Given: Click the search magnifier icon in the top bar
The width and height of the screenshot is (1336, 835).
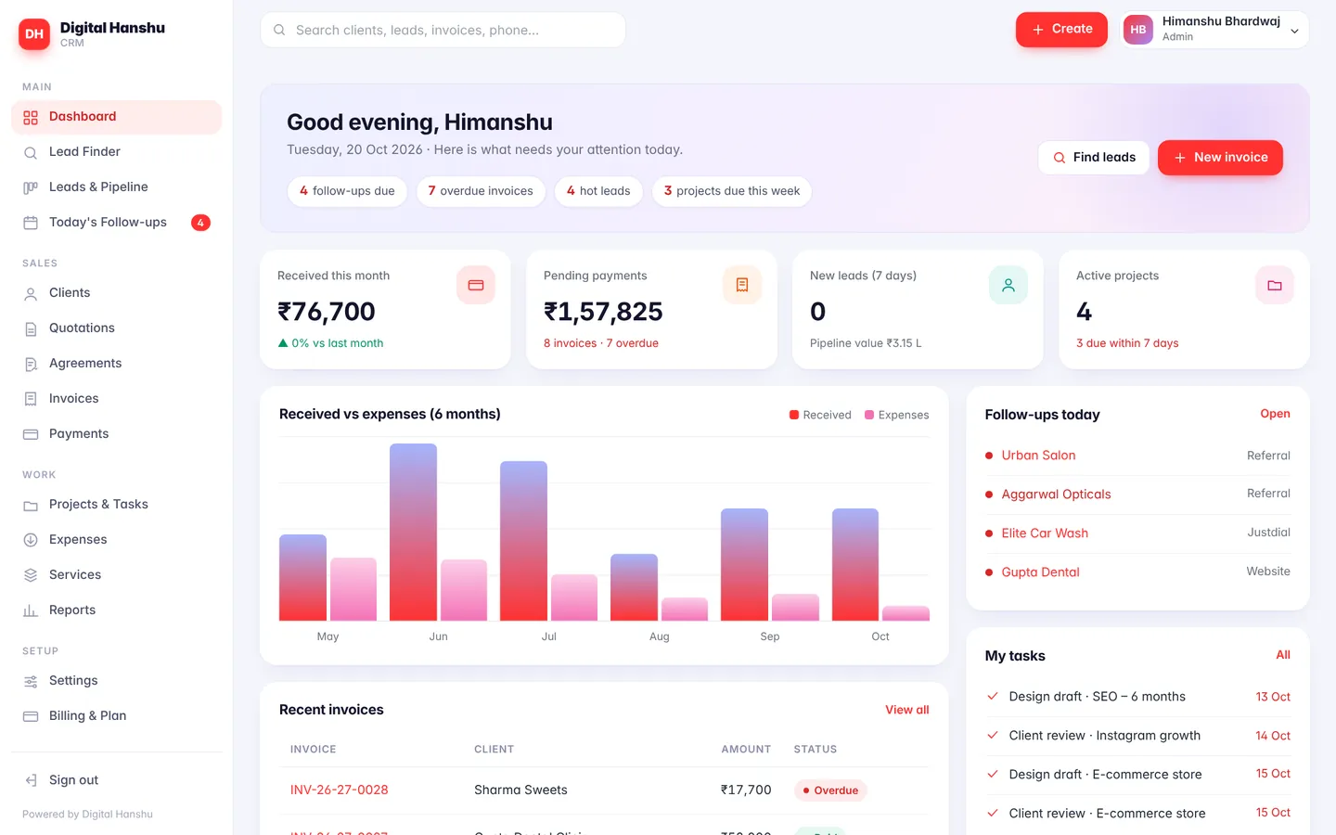Looking at the screenshot, I should (x=279, y=30).
